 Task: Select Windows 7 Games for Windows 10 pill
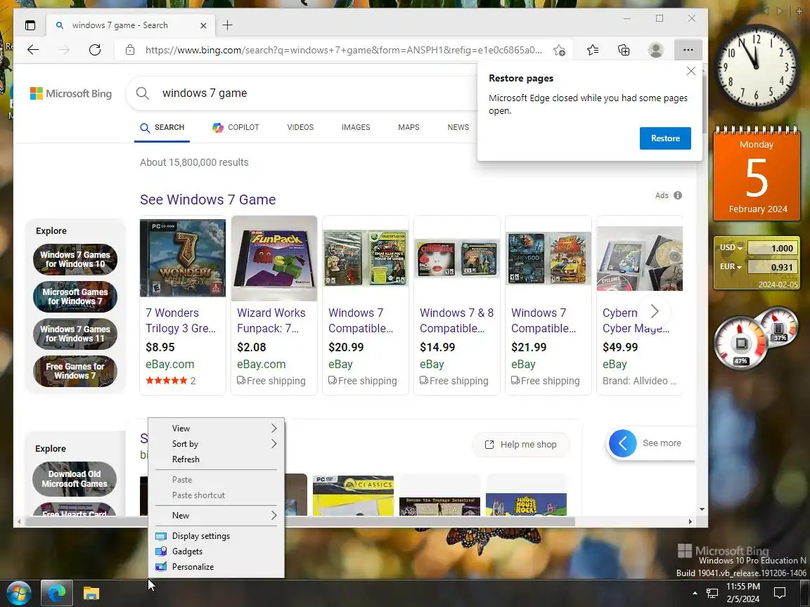75,259
